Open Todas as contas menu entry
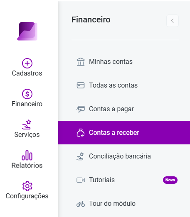190x217 pixels. (x=124, y=85)
